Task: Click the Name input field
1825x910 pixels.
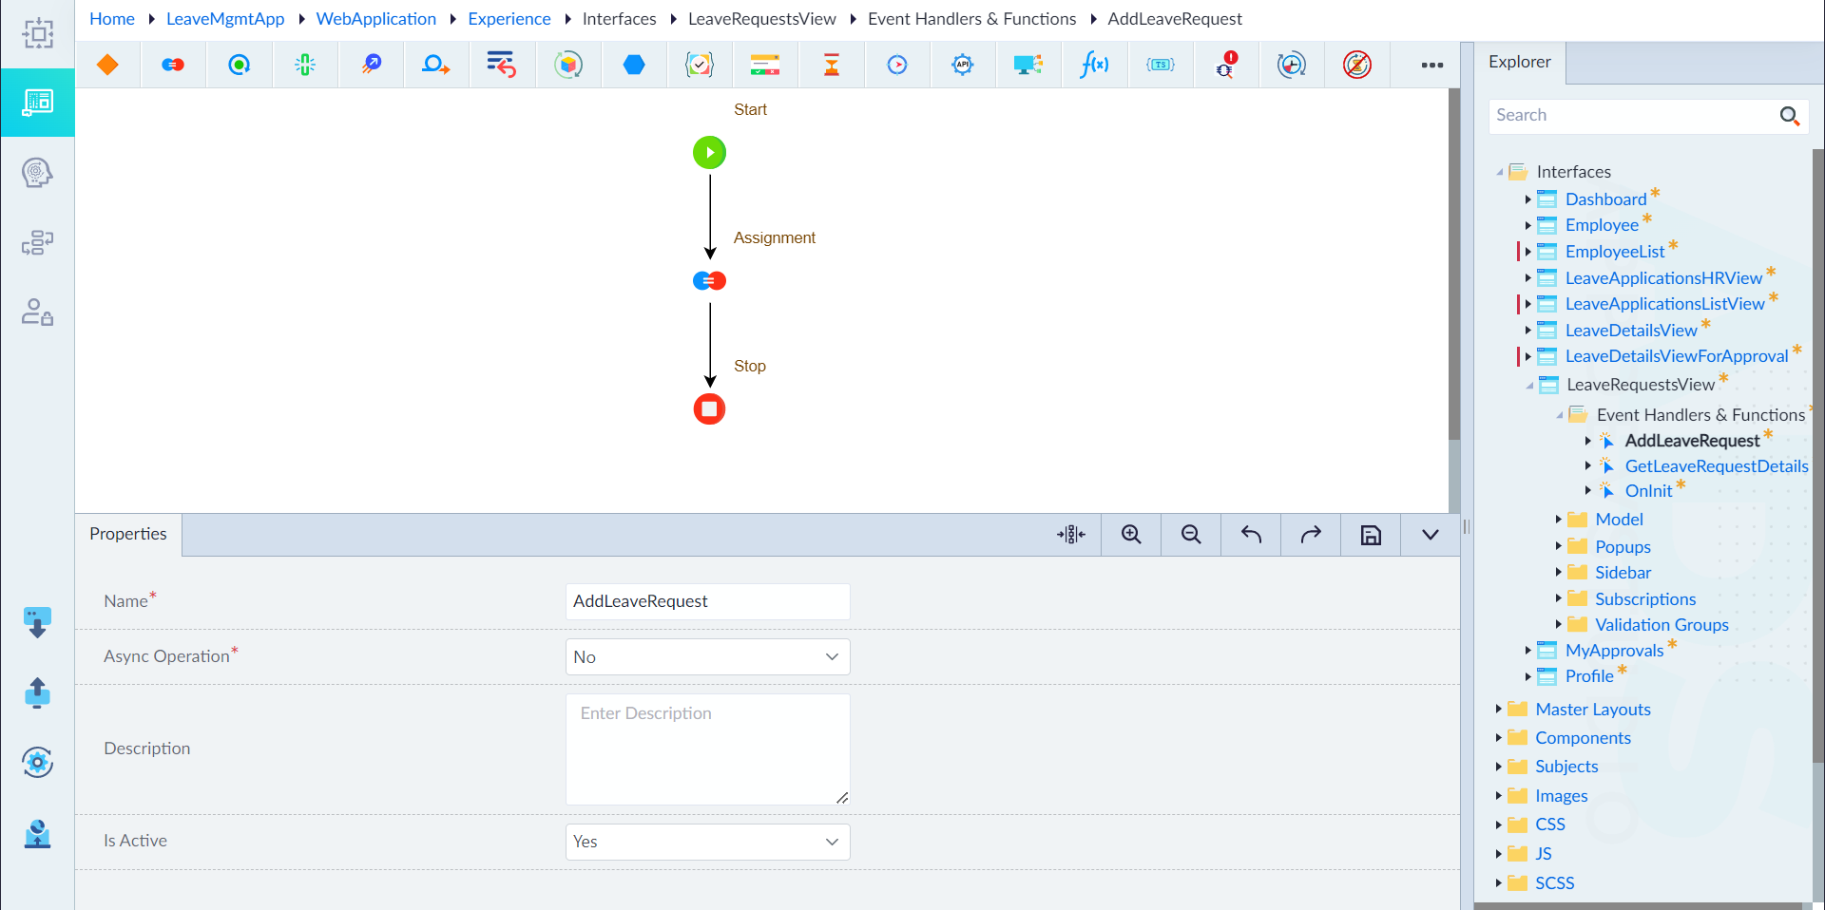Action: tap(707, 601)
